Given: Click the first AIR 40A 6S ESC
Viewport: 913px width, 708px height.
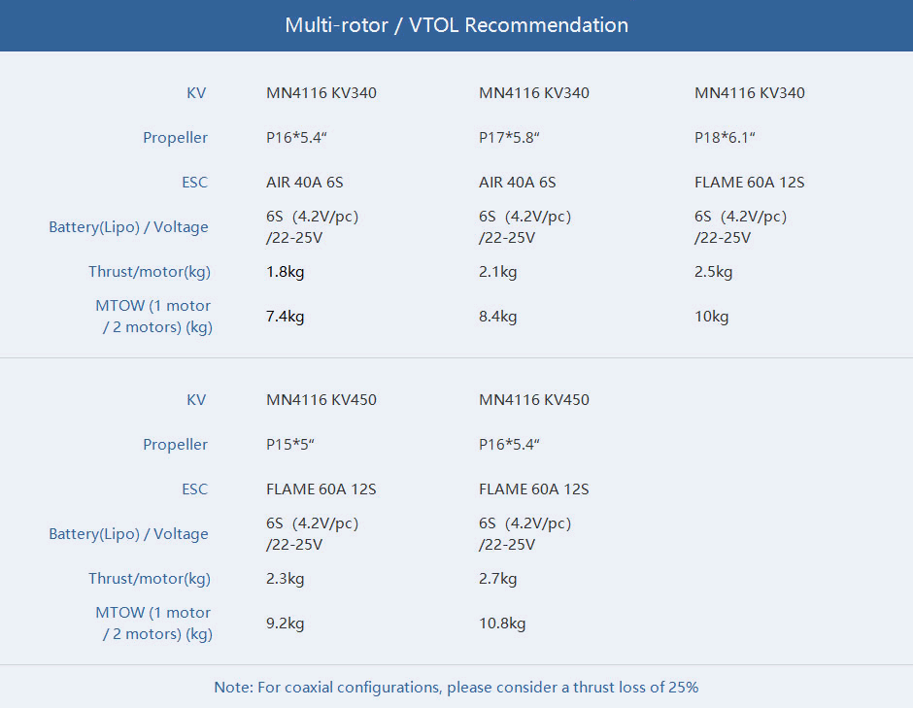Looking at the screenshot, I should (x=305, y=183).
